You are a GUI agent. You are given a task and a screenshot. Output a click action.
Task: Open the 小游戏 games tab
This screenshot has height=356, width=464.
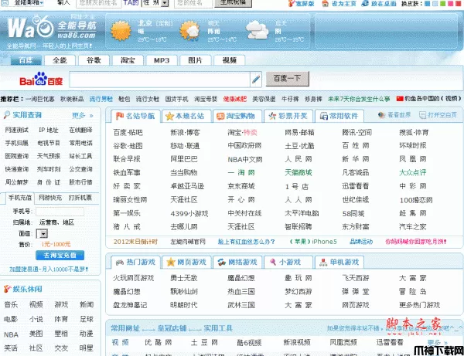coord(290,263)
